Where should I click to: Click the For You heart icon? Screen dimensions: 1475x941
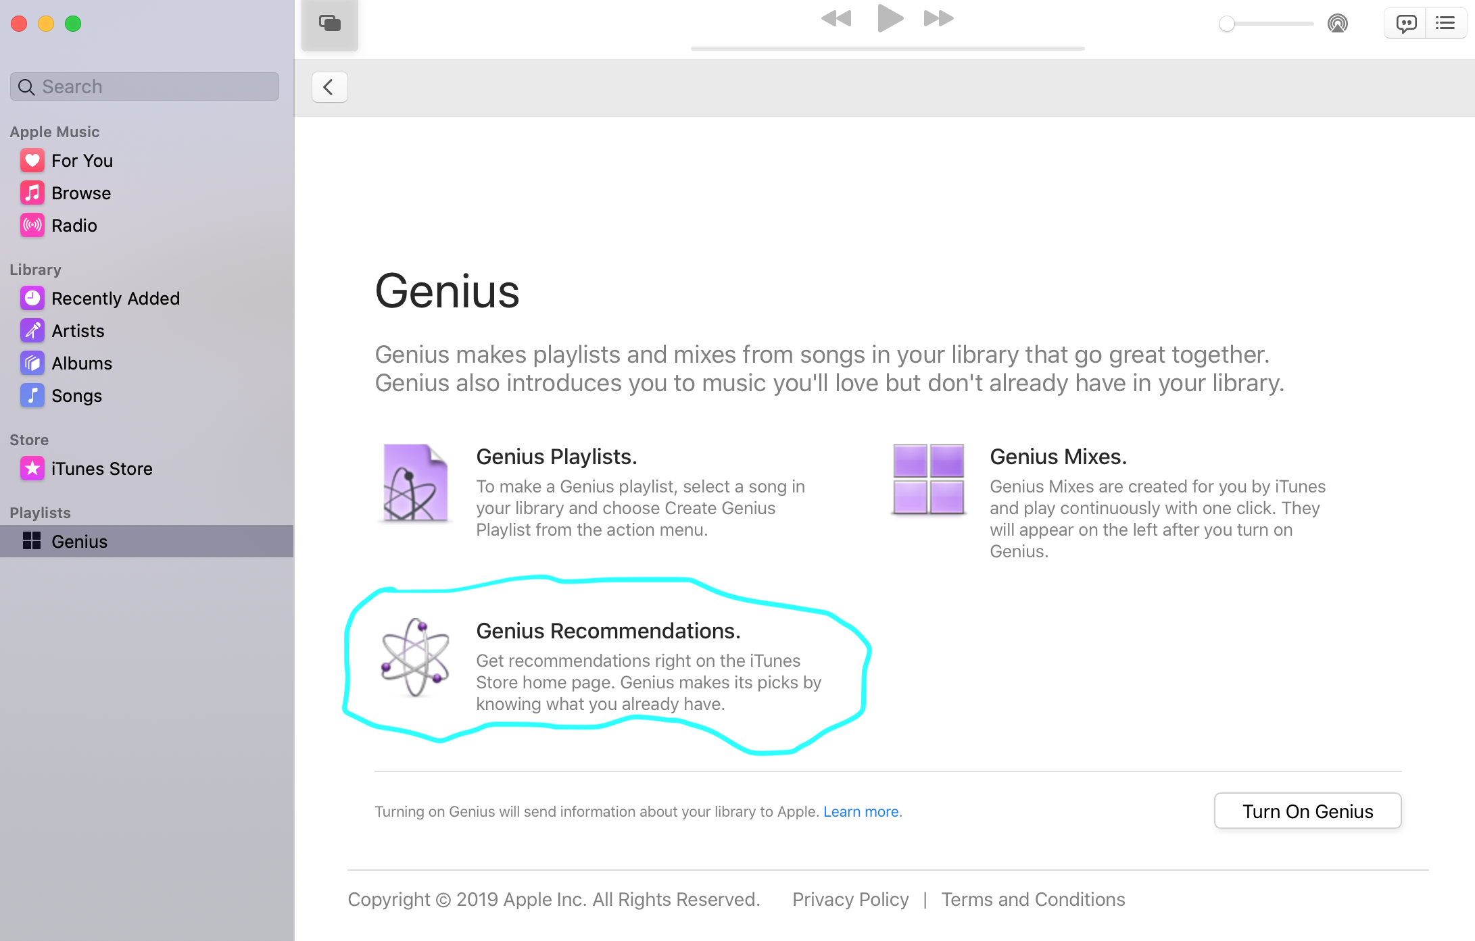pos(32,161)
